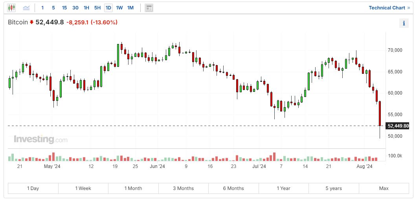Switch to the 3 Months range tab
This screenshot has height=199, width=415.
point(184,188)
